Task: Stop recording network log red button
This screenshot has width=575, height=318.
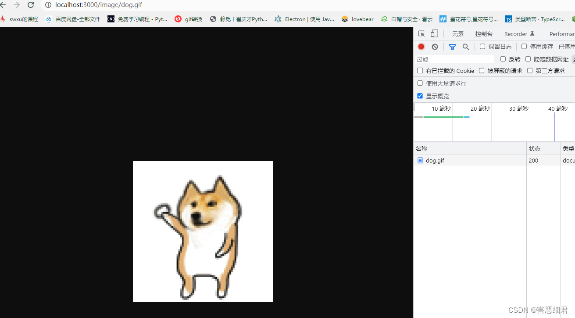Action: (421, 47)
